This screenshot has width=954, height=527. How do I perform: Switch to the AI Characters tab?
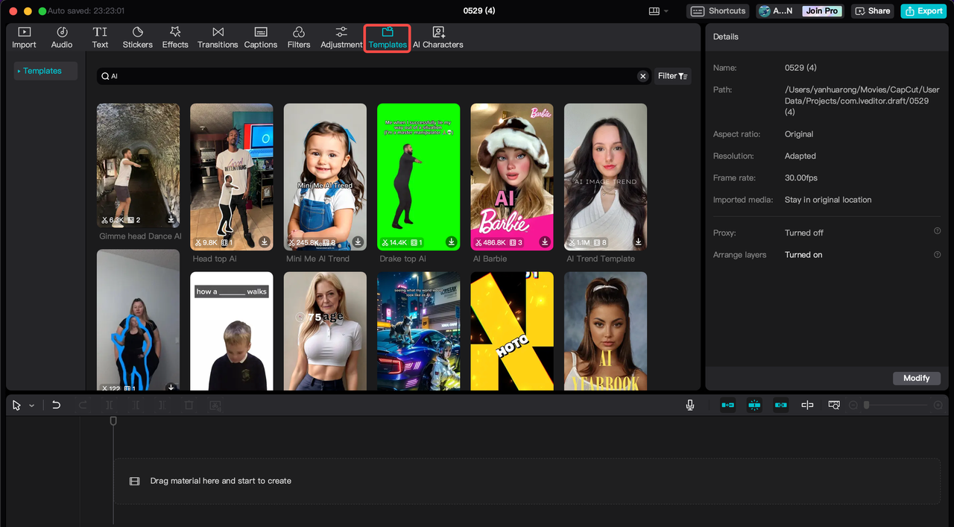[x=438, y=38]
